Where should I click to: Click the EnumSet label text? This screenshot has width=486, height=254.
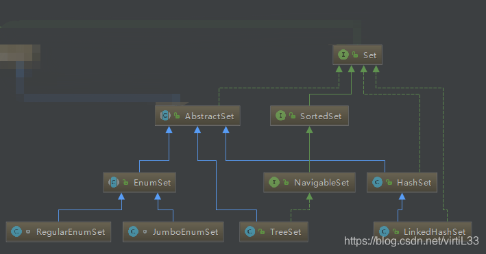point(152,183)
